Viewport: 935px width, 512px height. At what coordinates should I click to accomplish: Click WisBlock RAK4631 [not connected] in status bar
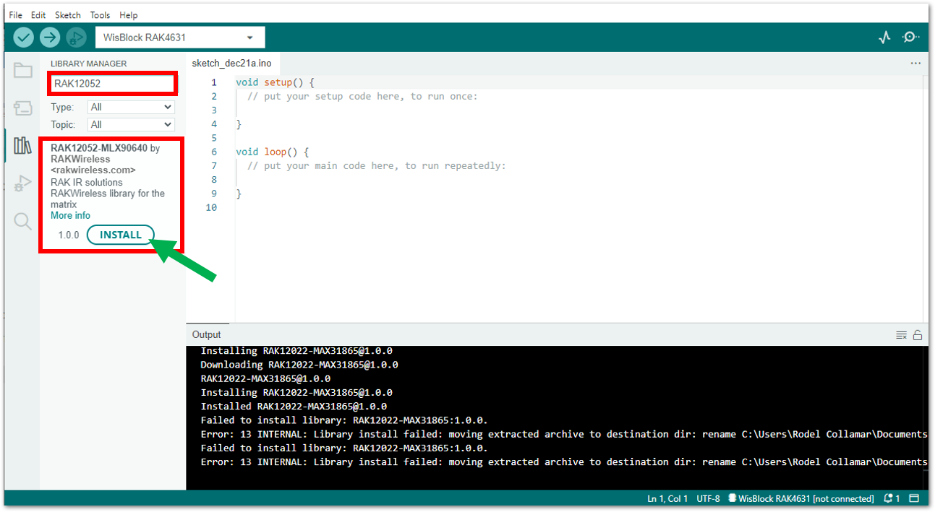click(x=801, y=499)
